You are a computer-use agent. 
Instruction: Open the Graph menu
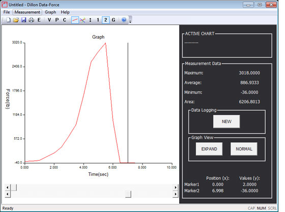pos(50,12)
